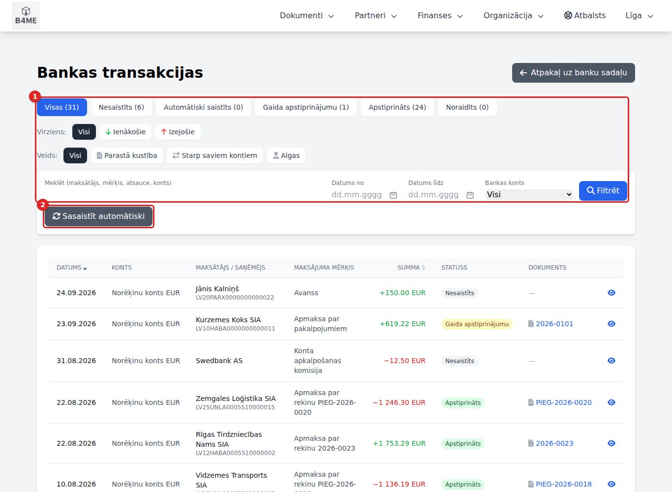672x492 pixels.
Task: Switch to Noraidīts (0) tab
Action: point(467,107)
